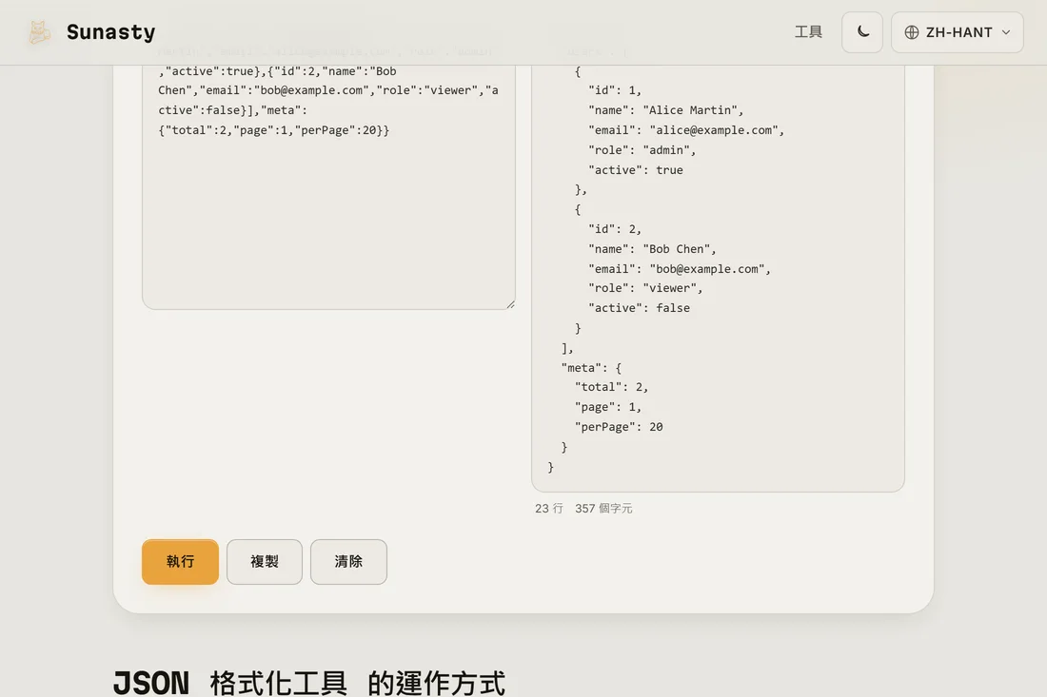1047x697 pixels.
Task: Click the Sunasty cat logo icon
Action: (39, 32)
